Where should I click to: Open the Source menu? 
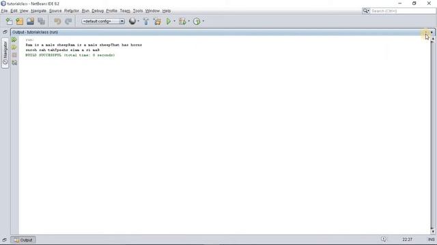point(55,11)
